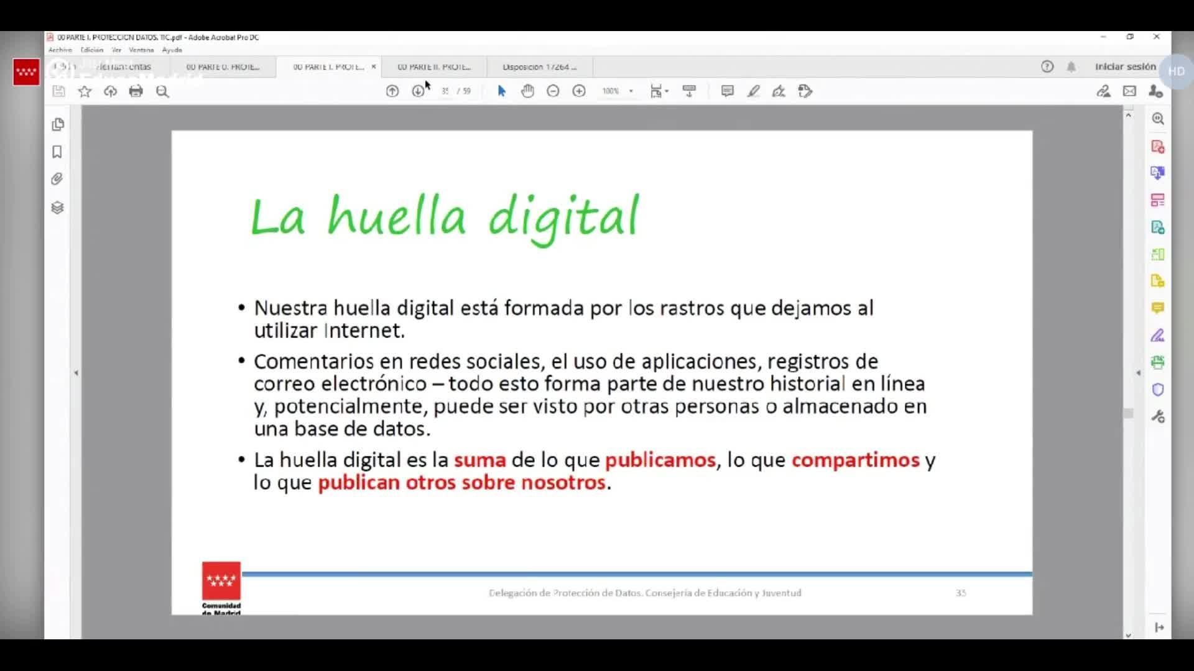
Task: Select the hand pan tool
Action: tap(527, 91)
